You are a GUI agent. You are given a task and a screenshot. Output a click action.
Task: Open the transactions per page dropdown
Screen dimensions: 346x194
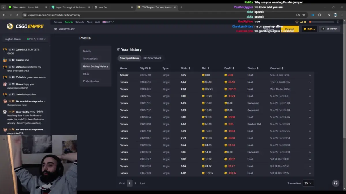(x=308, y=183)
